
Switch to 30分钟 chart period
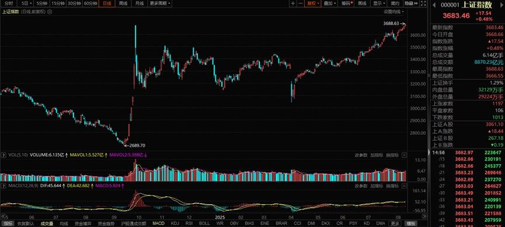[x=74, y=3]
